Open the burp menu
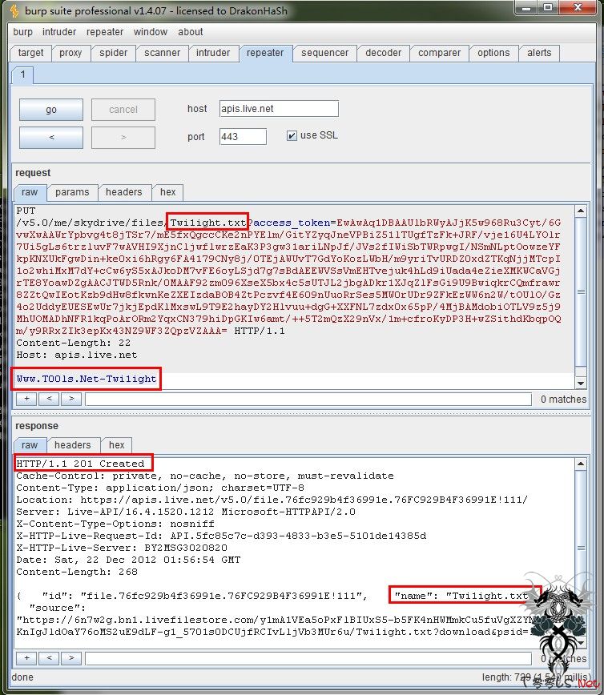 click(x=22, y=32)
